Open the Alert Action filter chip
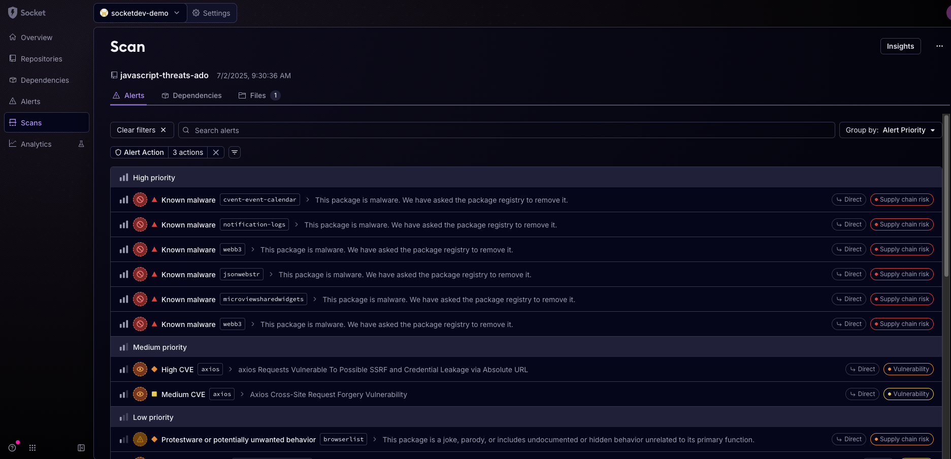 coord(139,152)
